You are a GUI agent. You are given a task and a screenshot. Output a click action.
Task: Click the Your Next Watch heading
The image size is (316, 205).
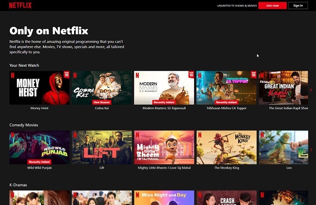click(24, 65)
